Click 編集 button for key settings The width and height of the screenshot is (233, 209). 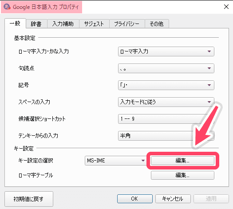point(182,161)
